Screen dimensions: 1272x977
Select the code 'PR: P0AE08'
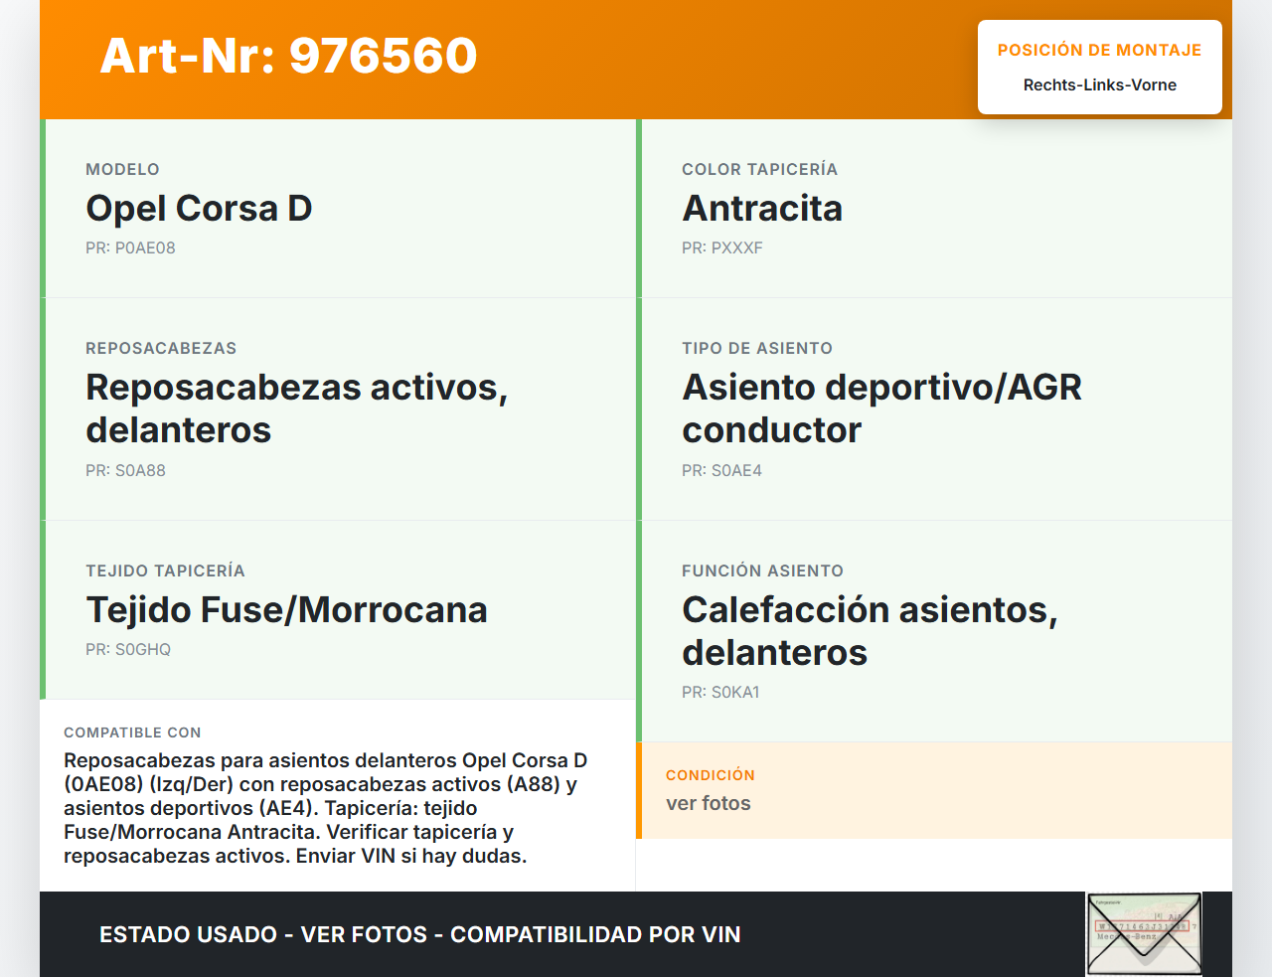(130, 248)
